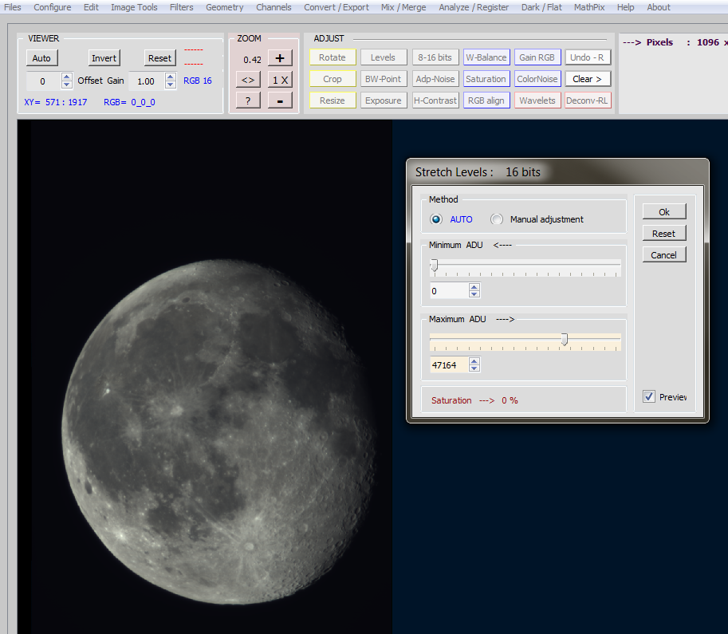This screenshot has height=634, width=728.
Task: Increase Maximum ADU with spinner up arrow
Action: click(x=474, y=361)
